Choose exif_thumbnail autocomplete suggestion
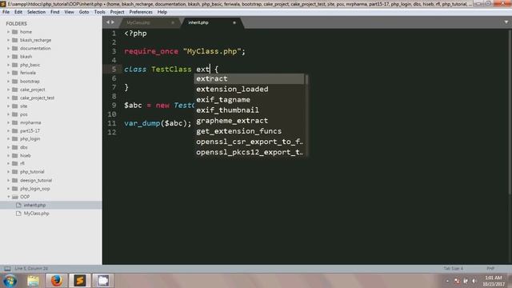The image size is (512, 288). point(249,110)
